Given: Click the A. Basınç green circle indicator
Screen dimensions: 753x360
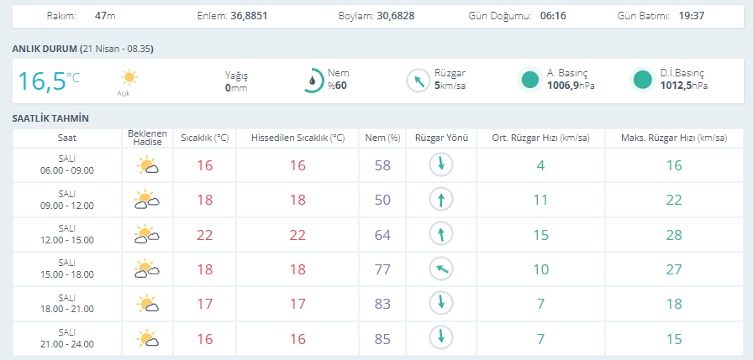Looking at the screenshot, I should (x=529, y=80).
